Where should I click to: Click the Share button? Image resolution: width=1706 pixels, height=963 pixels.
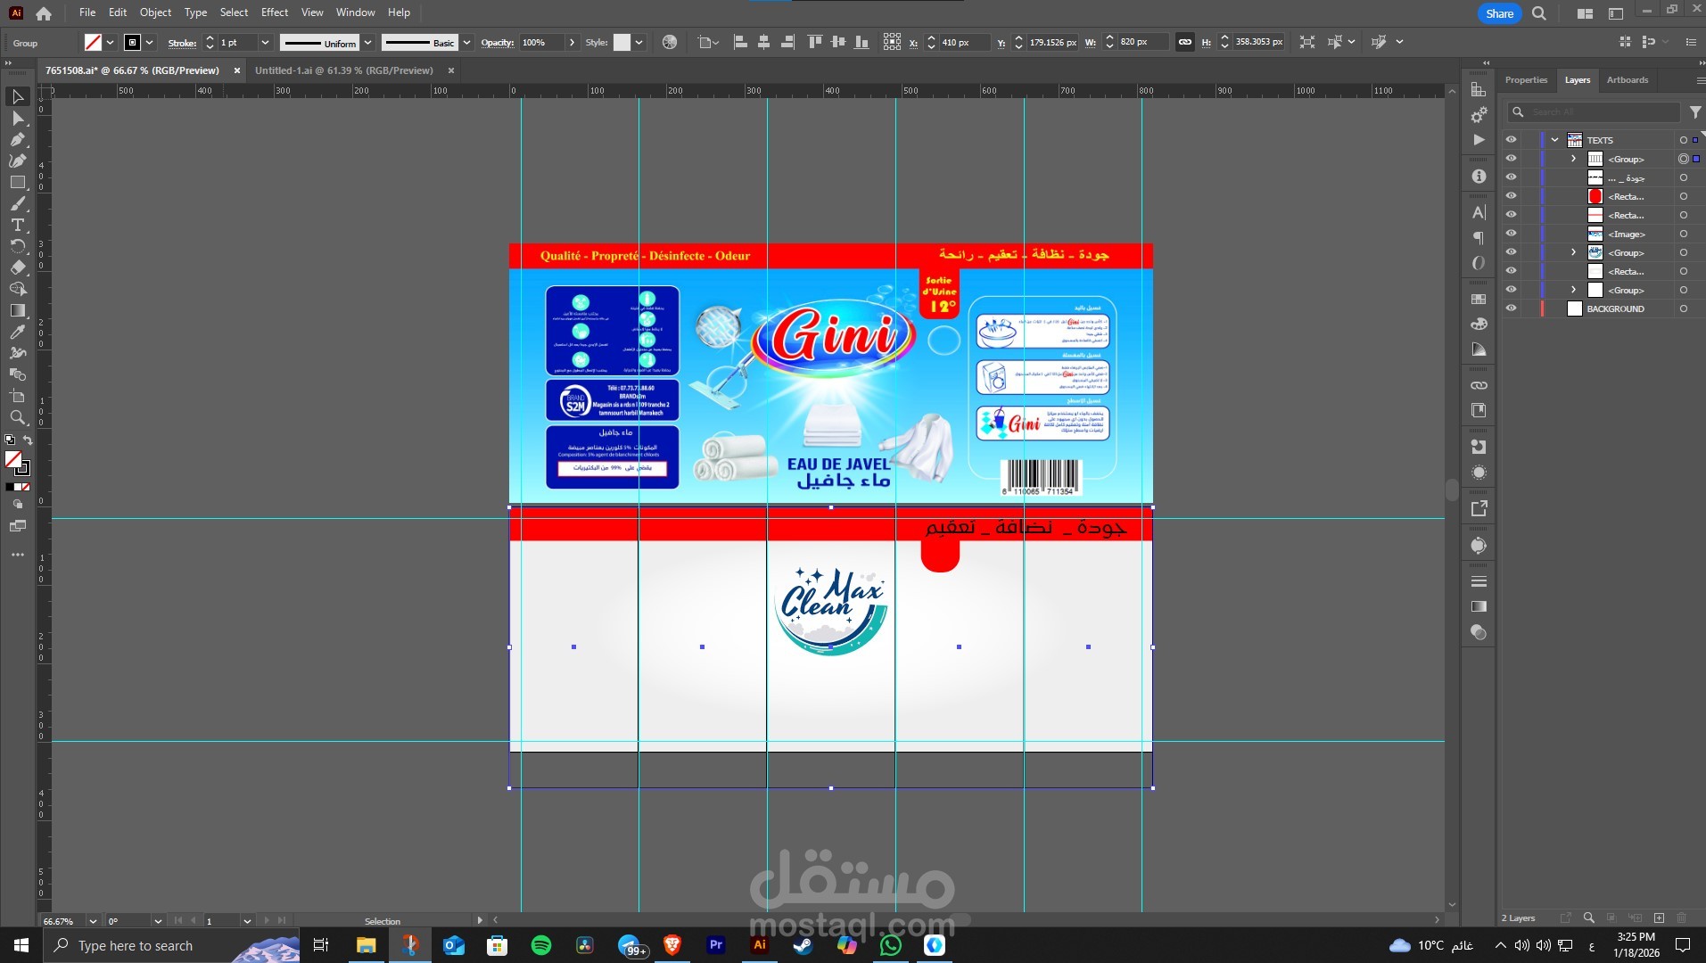click(1499, 13)
